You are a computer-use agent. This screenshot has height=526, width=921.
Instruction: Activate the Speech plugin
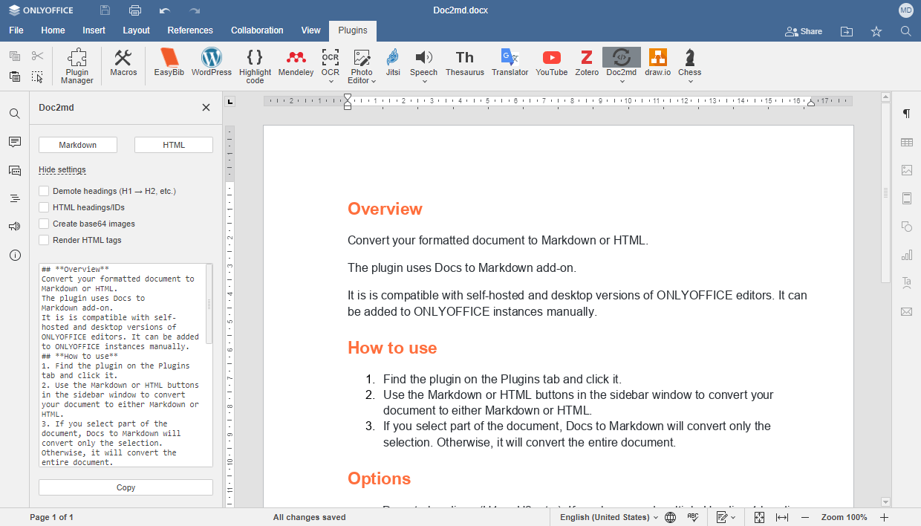[x=423, y=61]
